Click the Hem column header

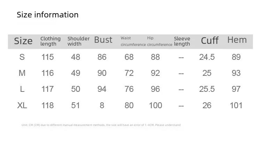[x=237, y=40]
